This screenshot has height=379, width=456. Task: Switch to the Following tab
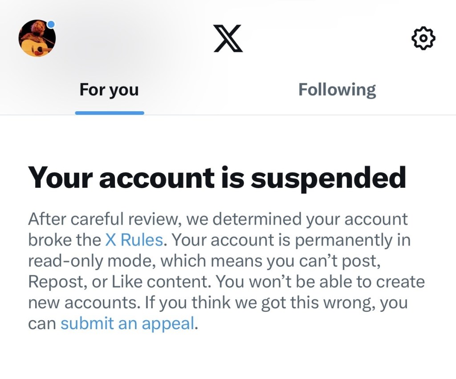coord(337,90)
